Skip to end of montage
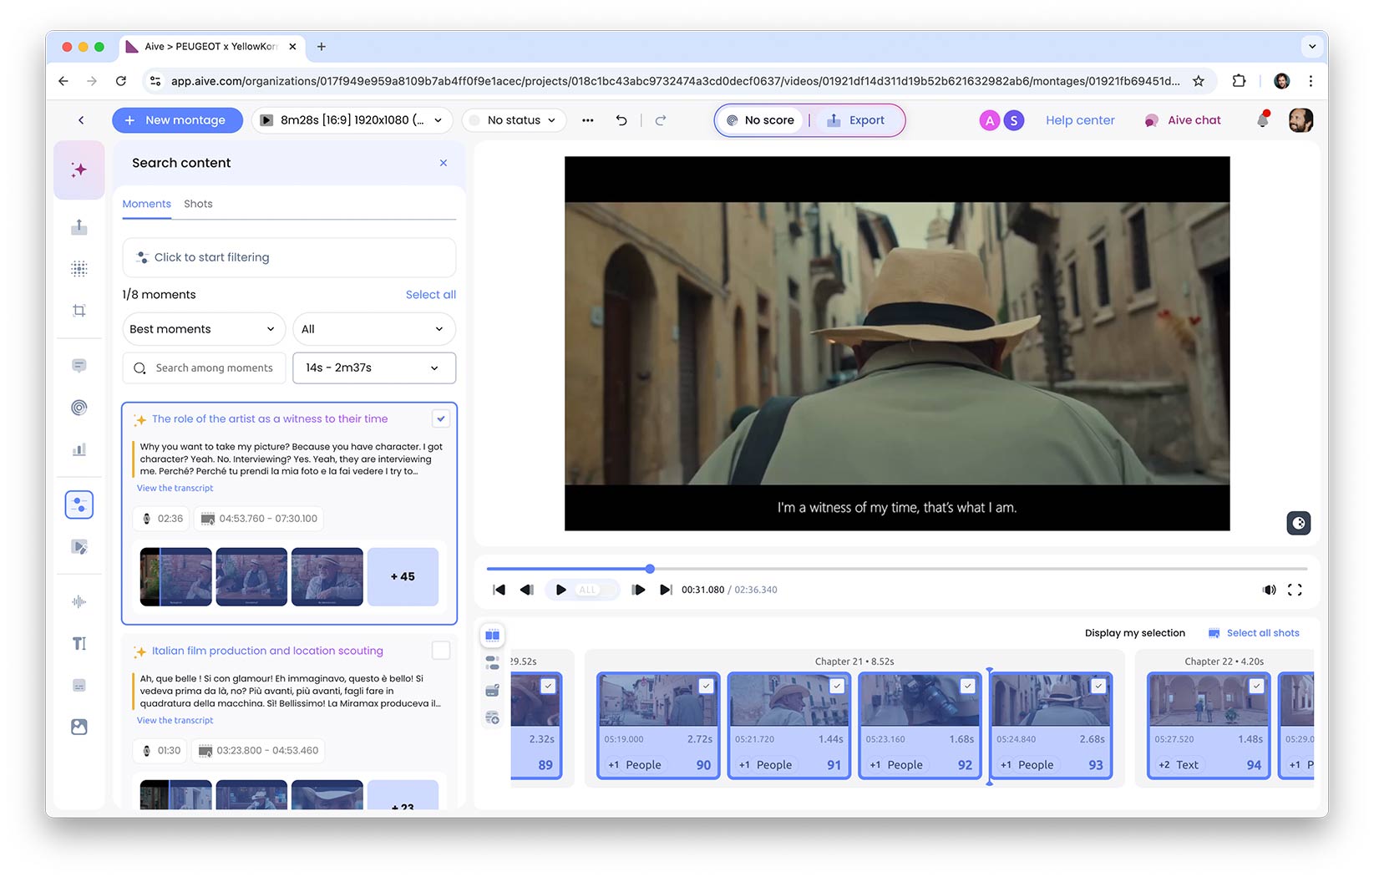The image size is (1374, 877). coord(666,590)
